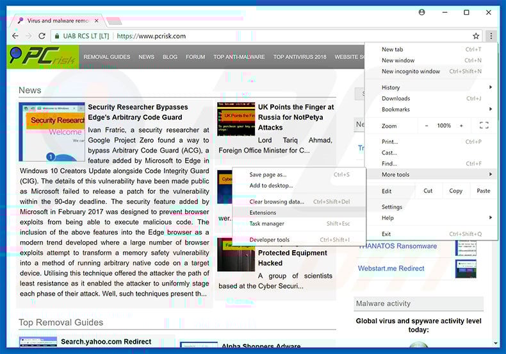
Task: Open UK Points the Finger article
Action: 296,117
